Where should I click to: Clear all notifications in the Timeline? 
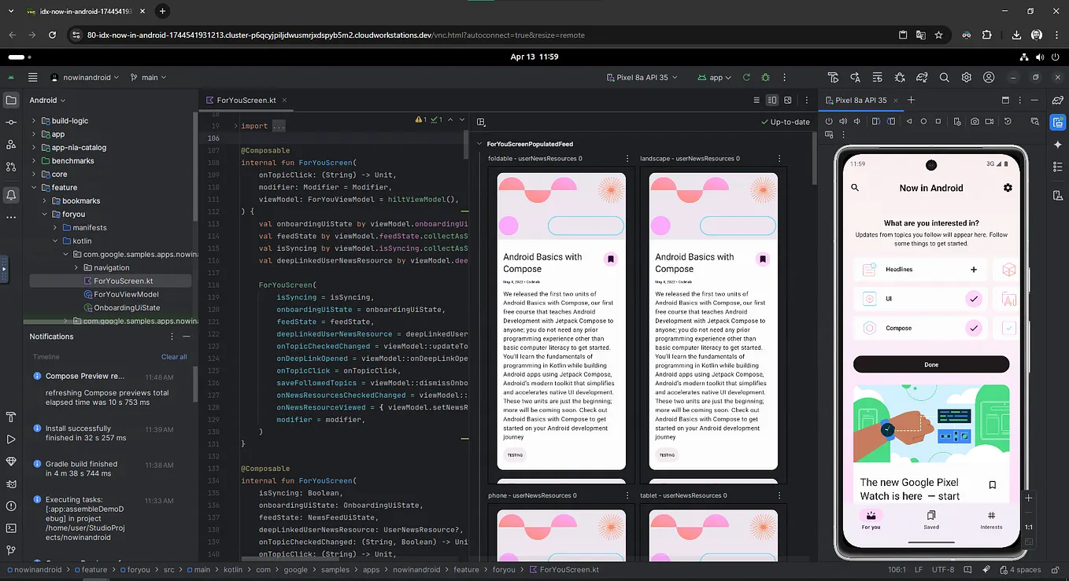[x=174, y=356]
